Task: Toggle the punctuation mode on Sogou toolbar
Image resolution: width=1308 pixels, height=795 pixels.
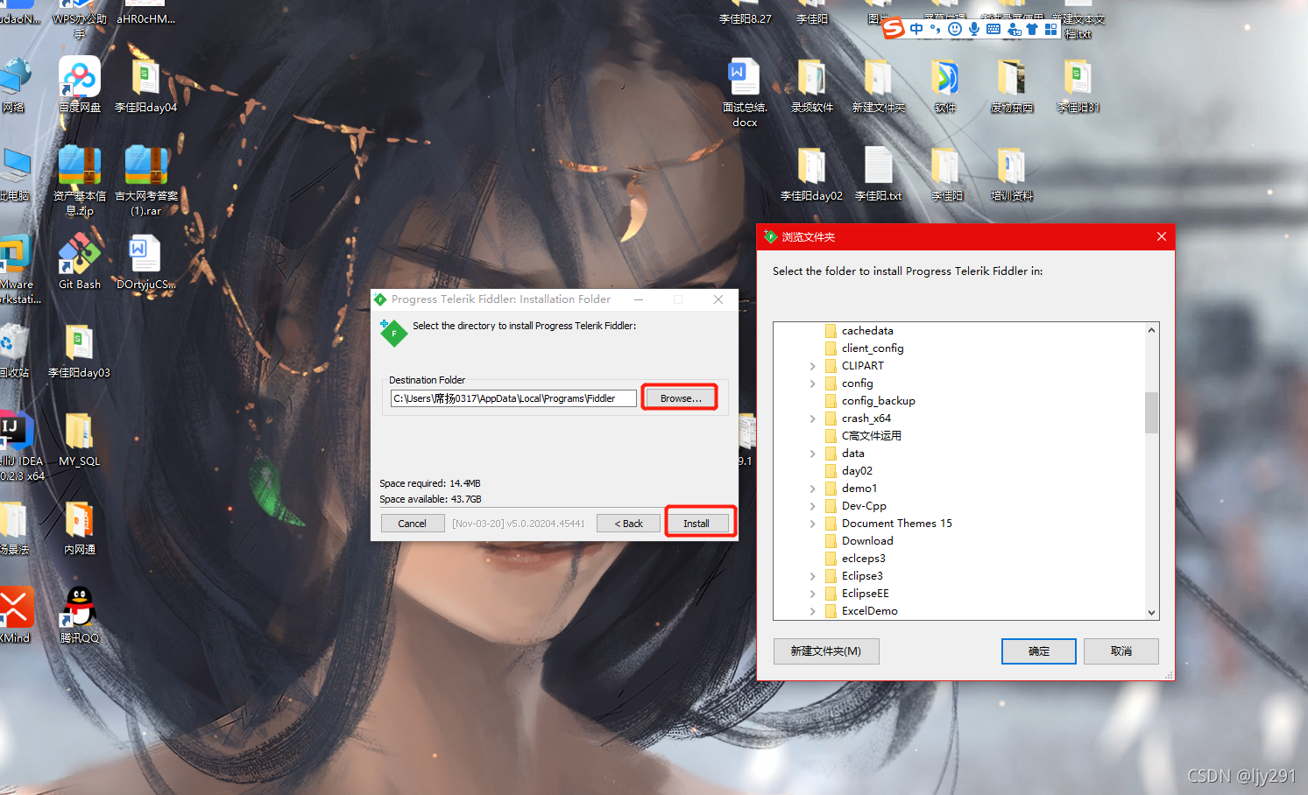Action: (x=936, y=29)
